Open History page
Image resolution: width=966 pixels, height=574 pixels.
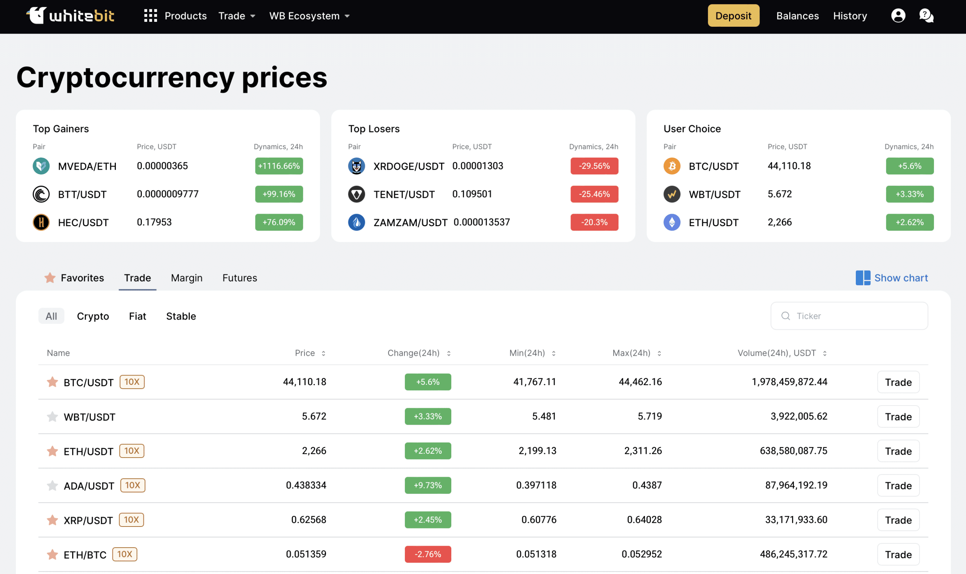coord(850,16)
